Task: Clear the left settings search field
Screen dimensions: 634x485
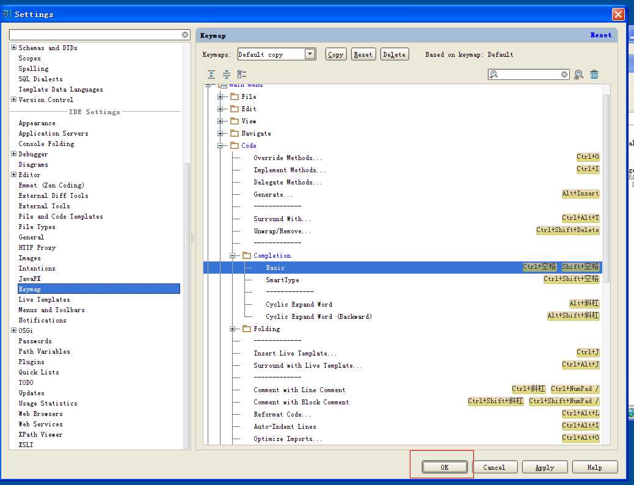Action: [185, 35]
